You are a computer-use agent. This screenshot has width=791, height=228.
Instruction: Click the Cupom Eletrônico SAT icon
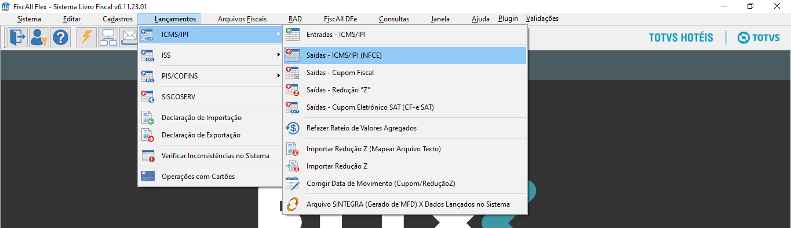[x=293, y=107]
